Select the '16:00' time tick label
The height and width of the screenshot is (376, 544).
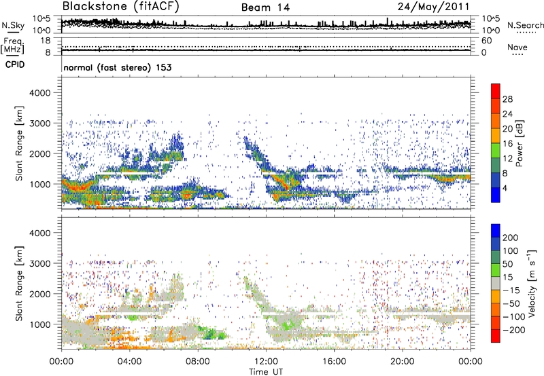(334, 362)
